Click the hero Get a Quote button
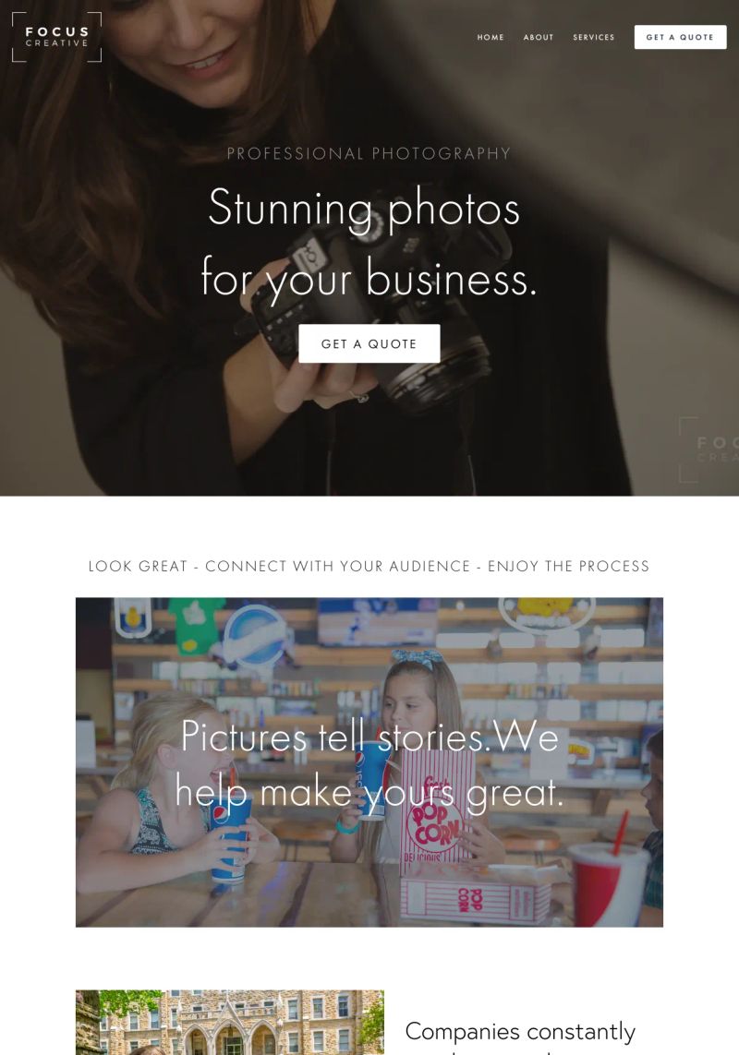The width and height of the screenshot is (739, 1055). (x=369, y=343)
